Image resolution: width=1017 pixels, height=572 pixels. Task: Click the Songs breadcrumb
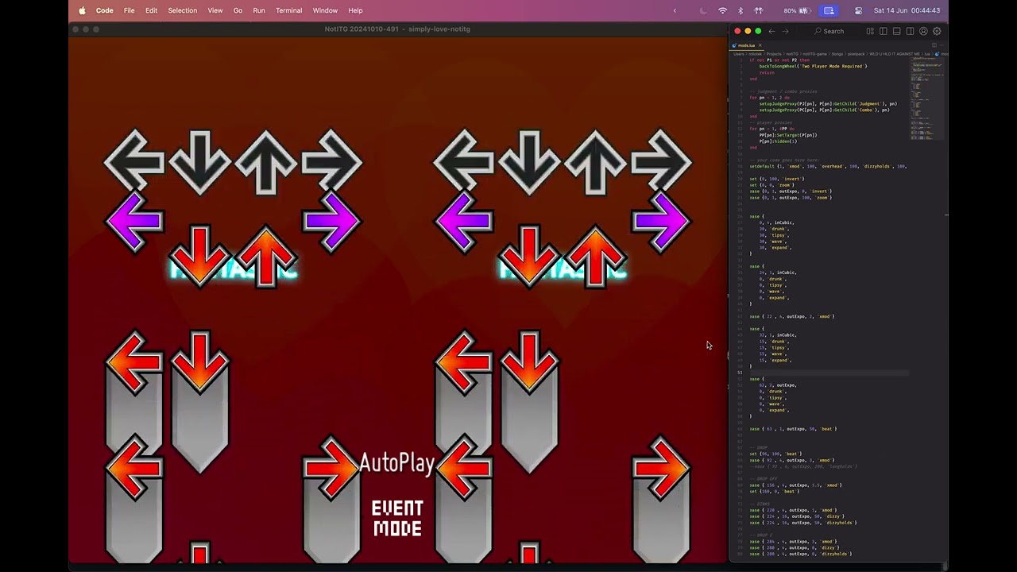coord(837,54)
